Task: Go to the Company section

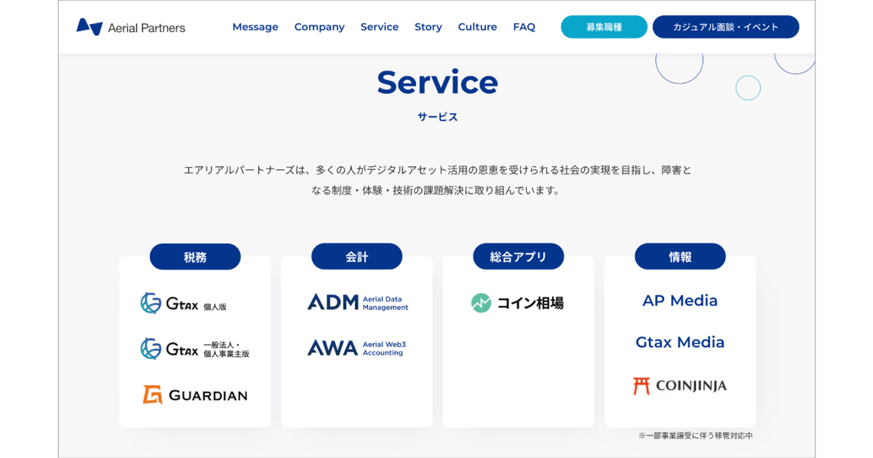Action: [319, 27]
